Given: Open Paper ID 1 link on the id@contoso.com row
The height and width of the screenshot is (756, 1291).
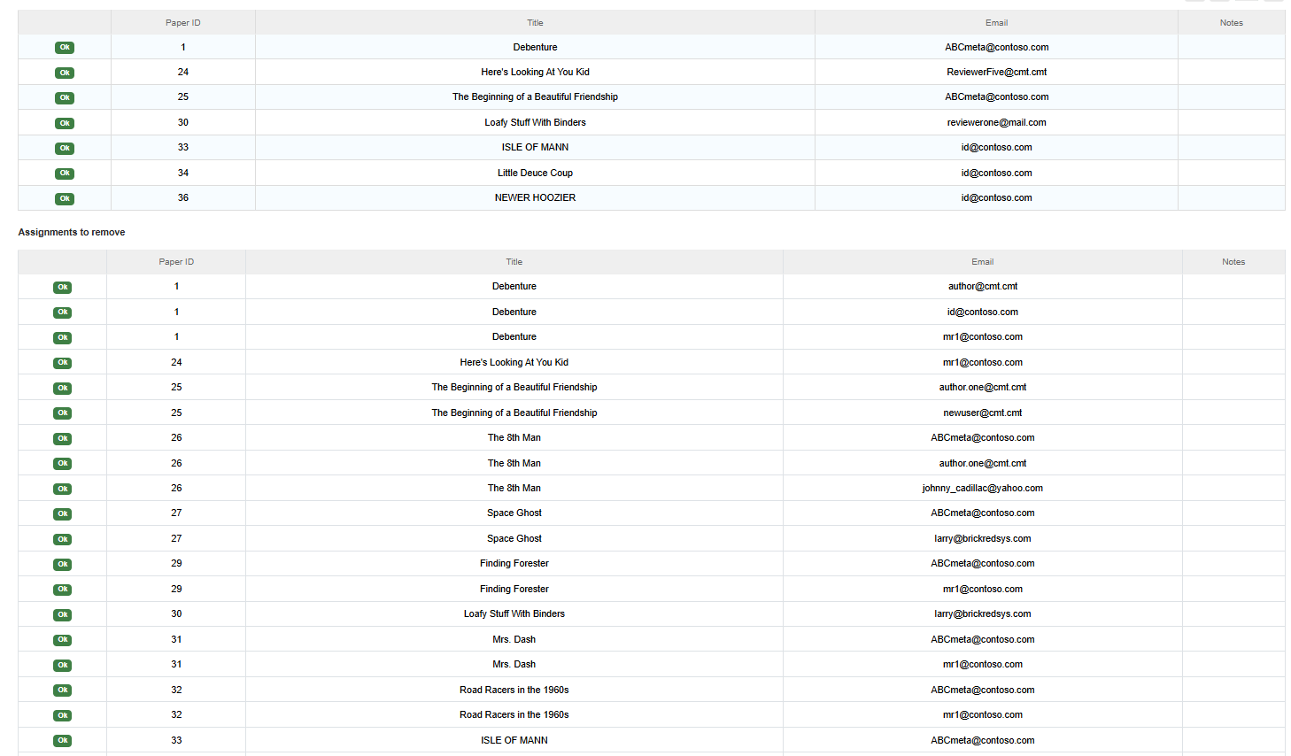Looking at the screenshot, I should point(176,312).
